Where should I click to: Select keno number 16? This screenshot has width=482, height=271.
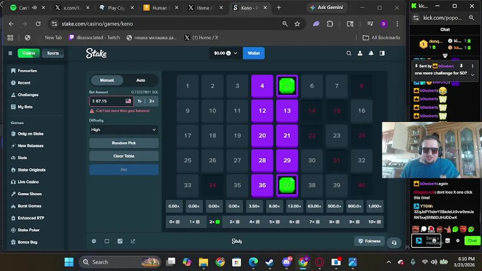pos(362,111)
